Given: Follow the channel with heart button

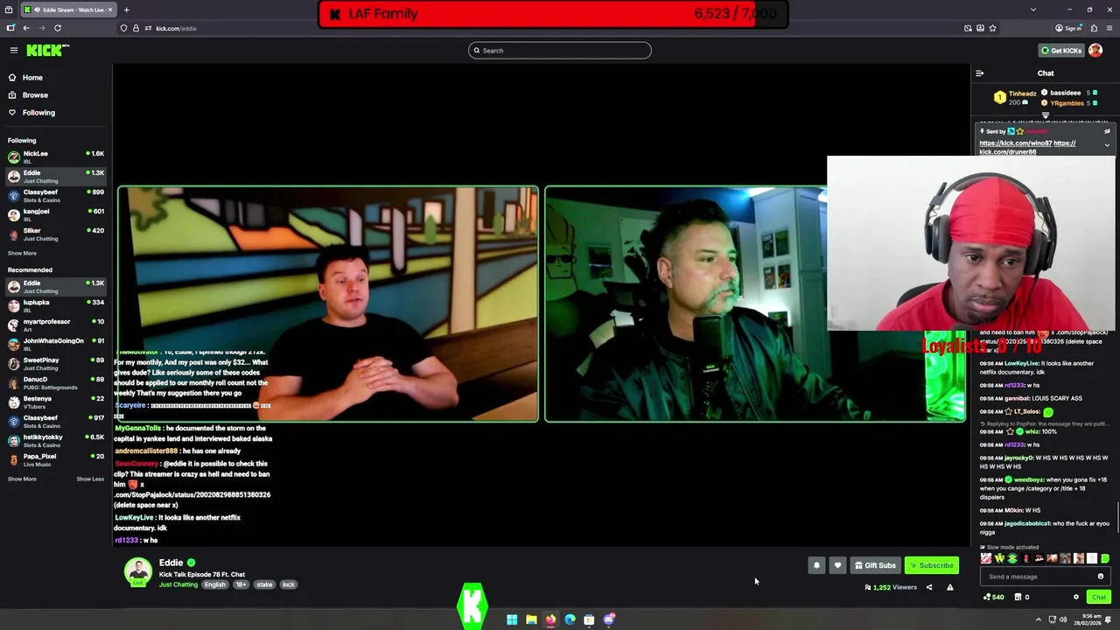Looking at the screenshot, I should pos(837,565).
